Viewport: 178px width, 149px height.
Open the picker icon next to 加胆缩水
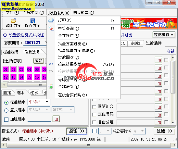coord(56,119)
